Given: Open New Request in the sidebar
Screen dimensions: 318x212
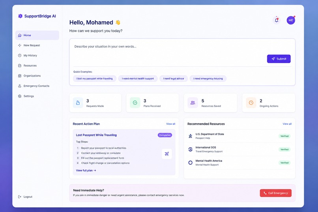Looking at the screenshot, I should [x=37, y=45].
